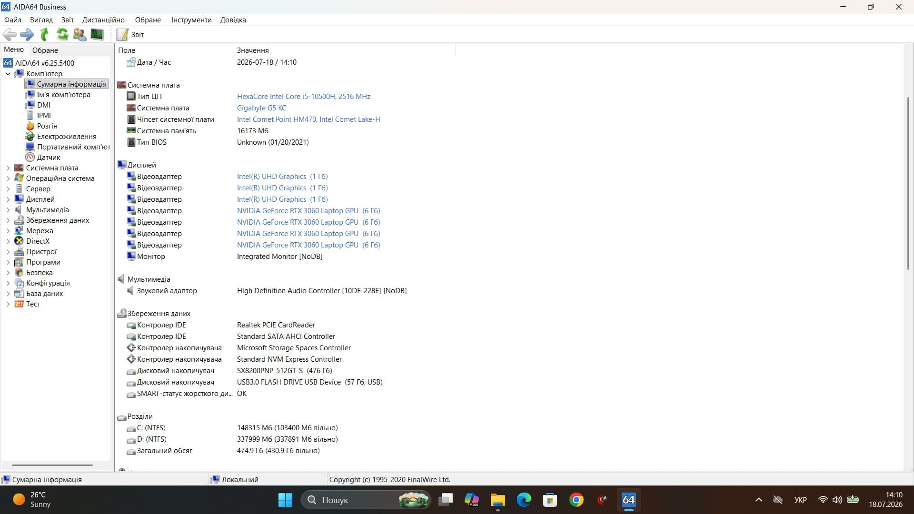Click the Програми icon in tree
This screenshot has width=914, height=514.
pyautogui.click(x=19, y=262)
